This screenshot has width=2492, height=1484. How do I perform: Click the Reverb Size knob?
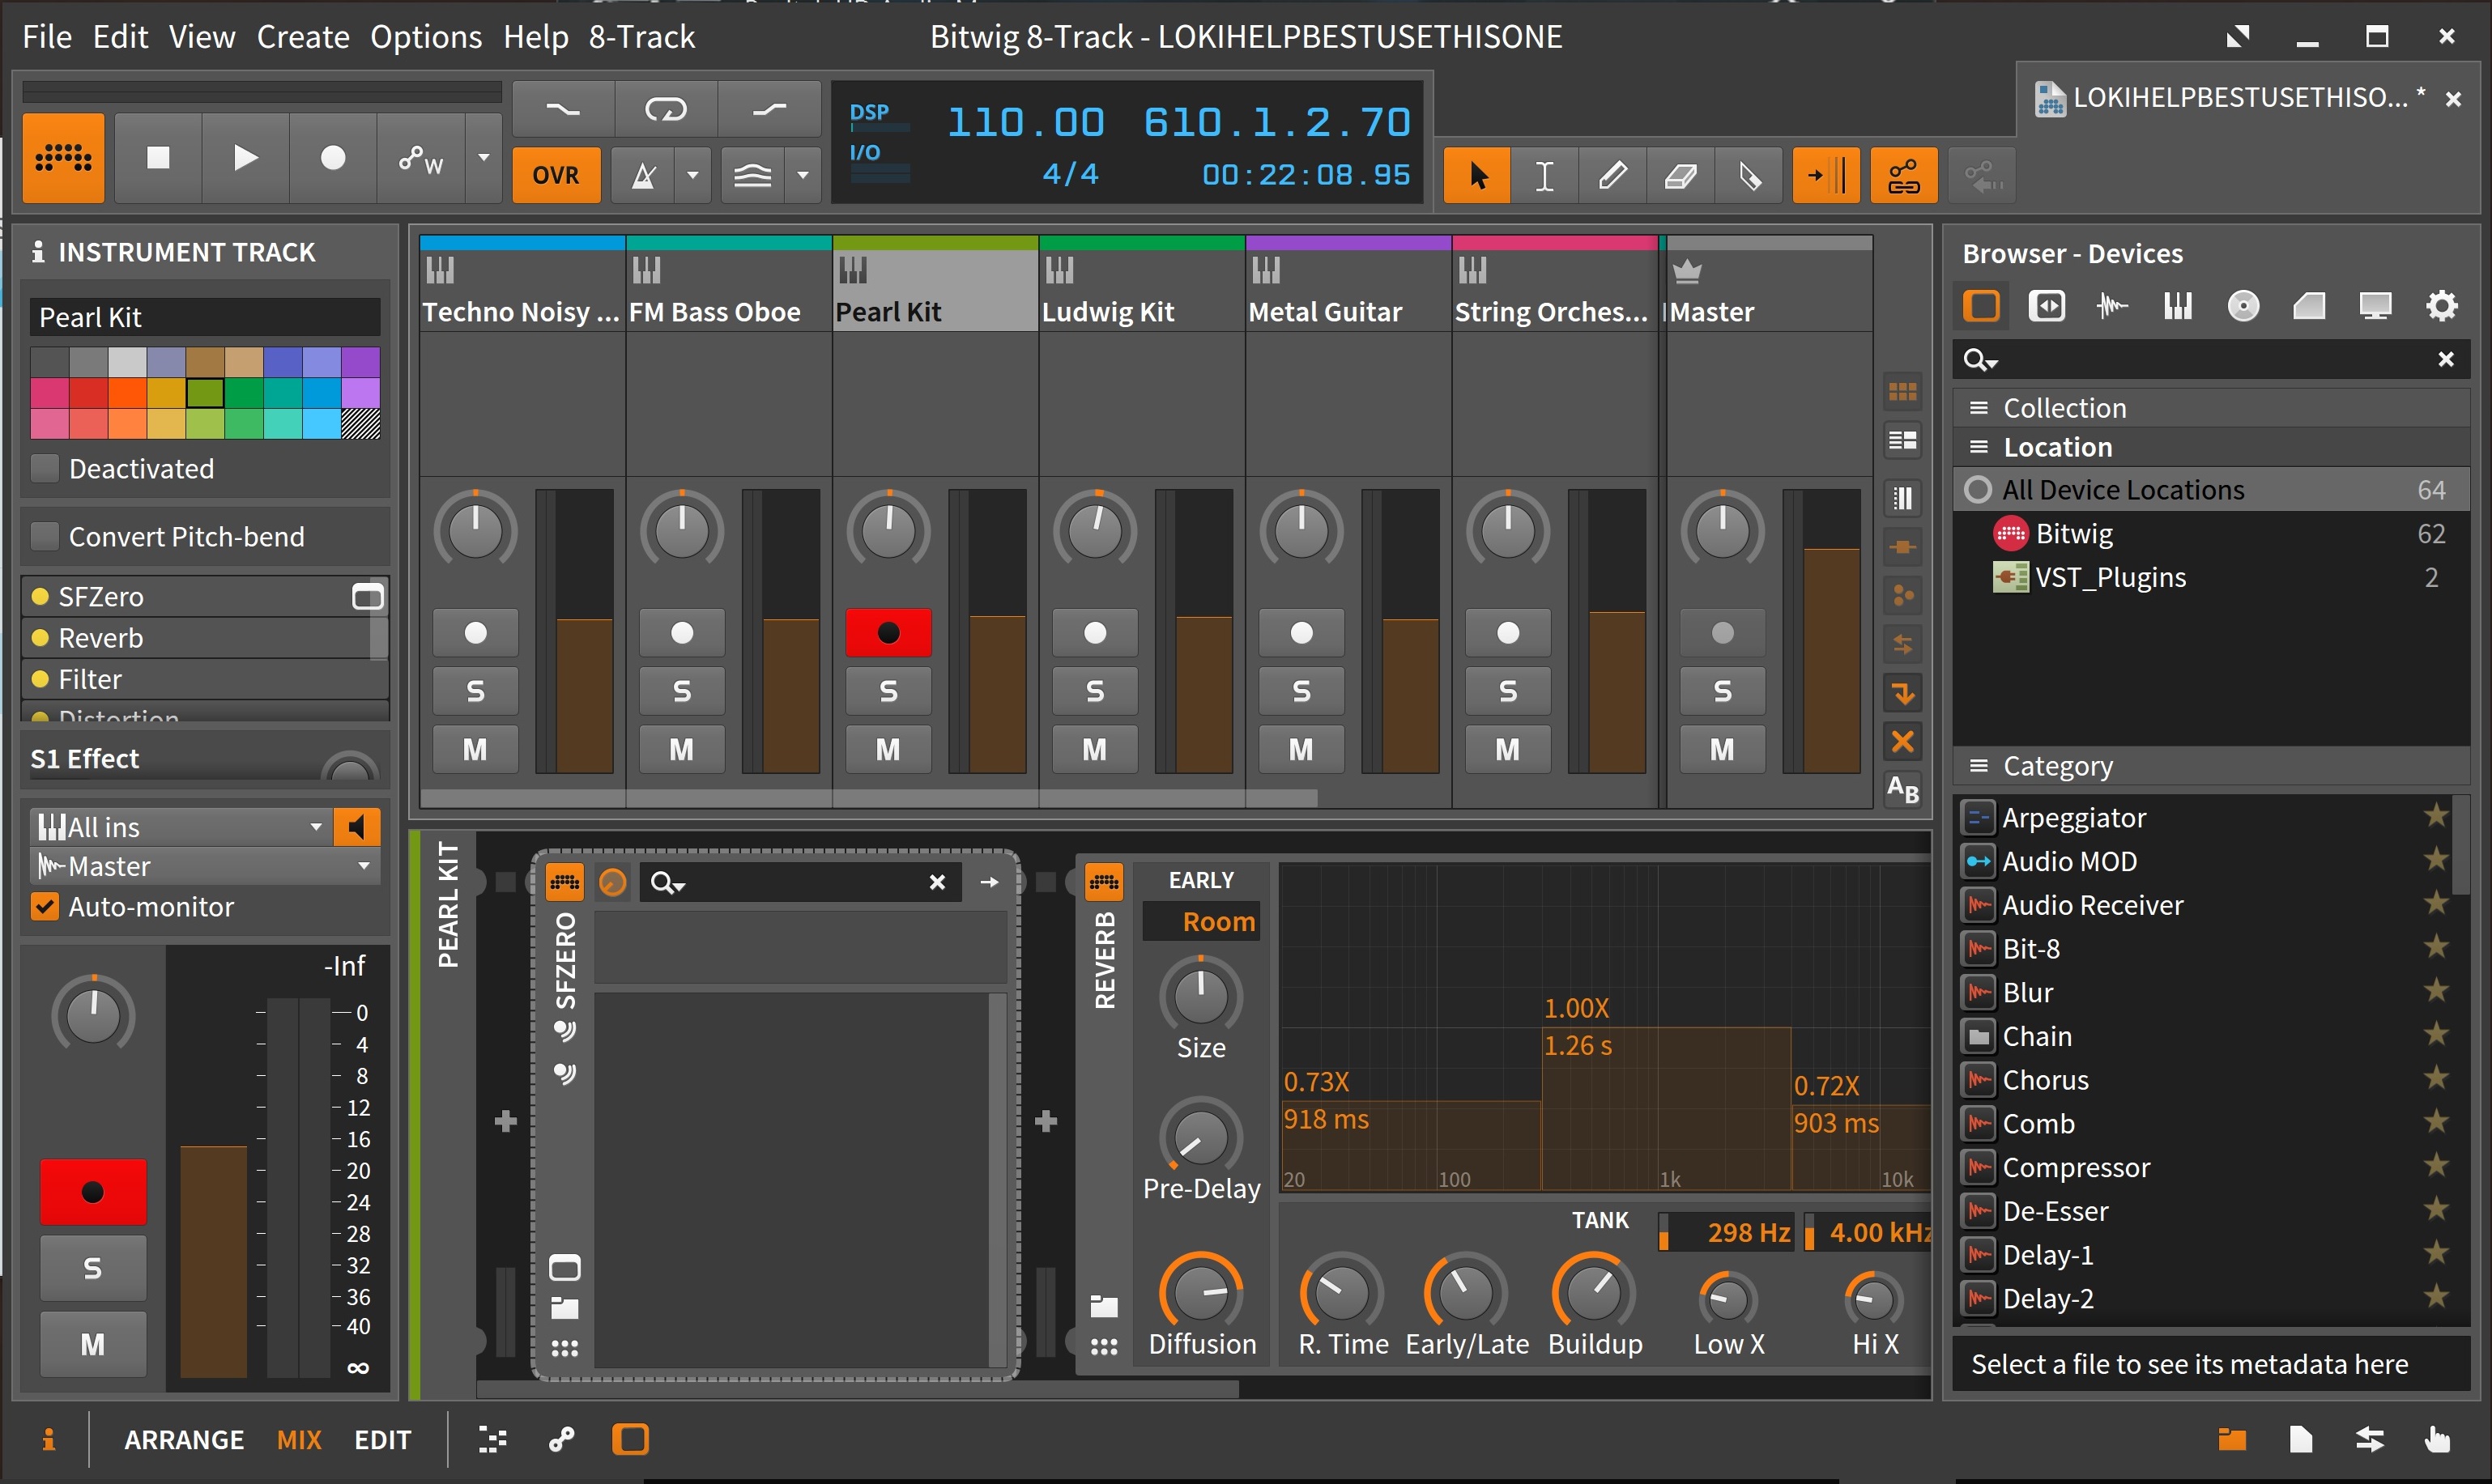(1200, 995)
